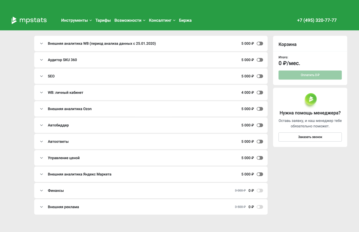Expand the Автоответы row chevron
Screen dimensions: 359x232
coord(41,141)
